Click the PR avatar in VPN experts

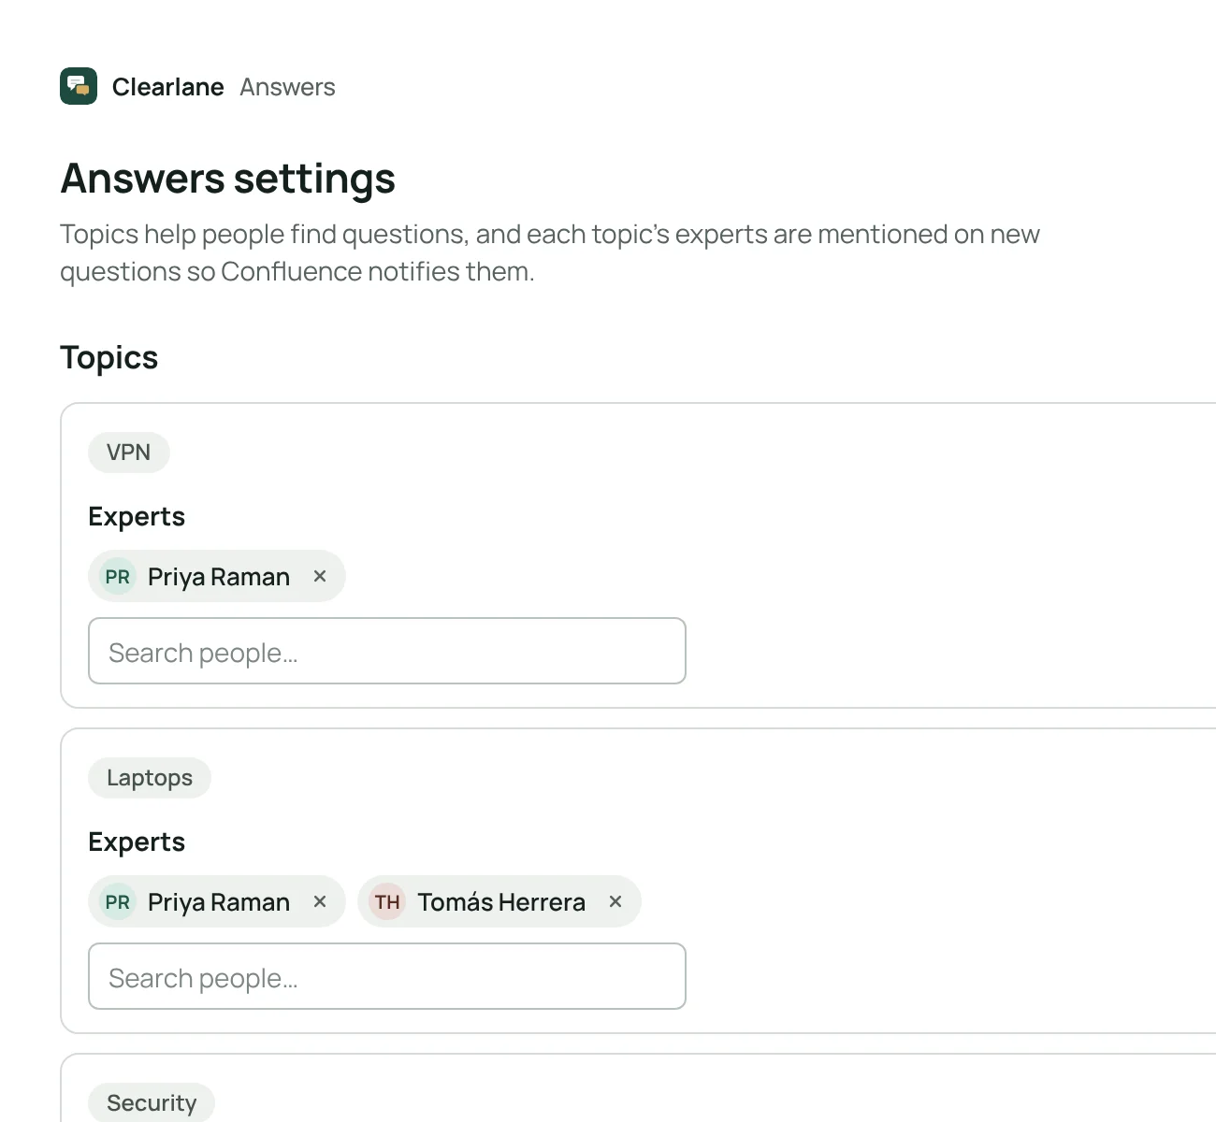pos(118,576)
